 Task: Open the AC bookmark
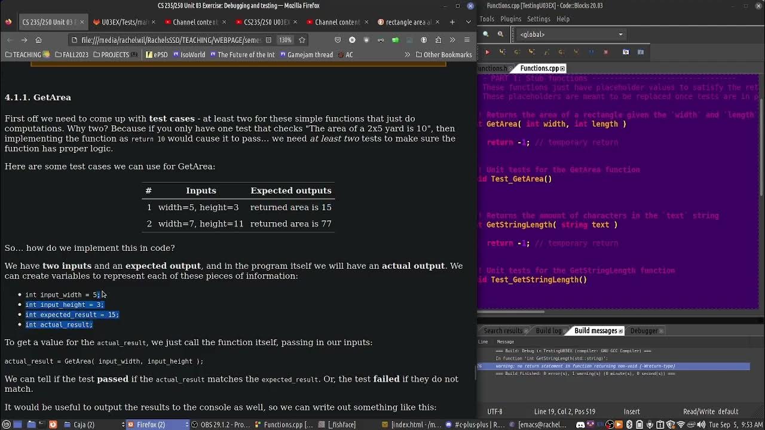[345, 54]
